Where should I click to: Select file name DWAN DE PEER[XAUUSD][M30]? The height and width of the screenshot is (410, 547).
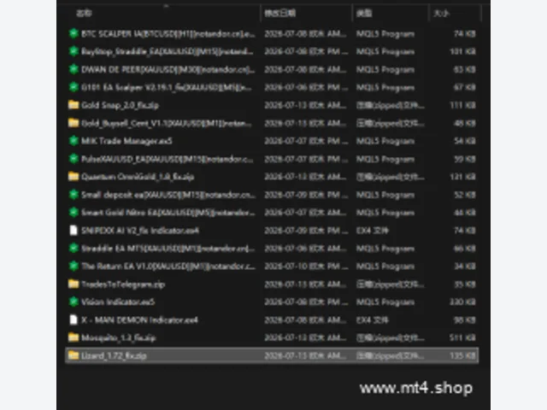168,69
